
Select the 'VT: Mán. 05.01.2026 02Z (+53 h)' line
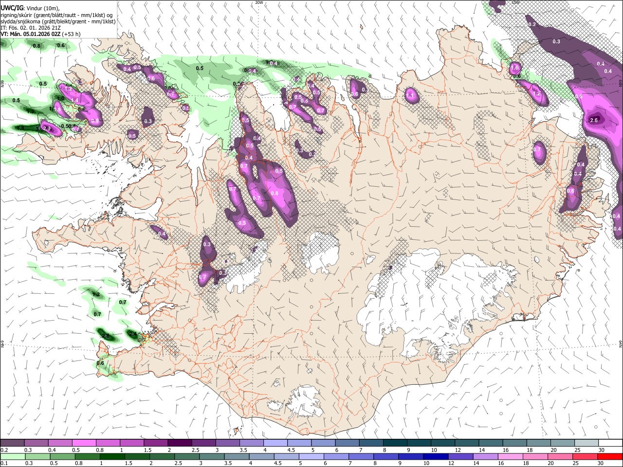click(x=40, y=34)
